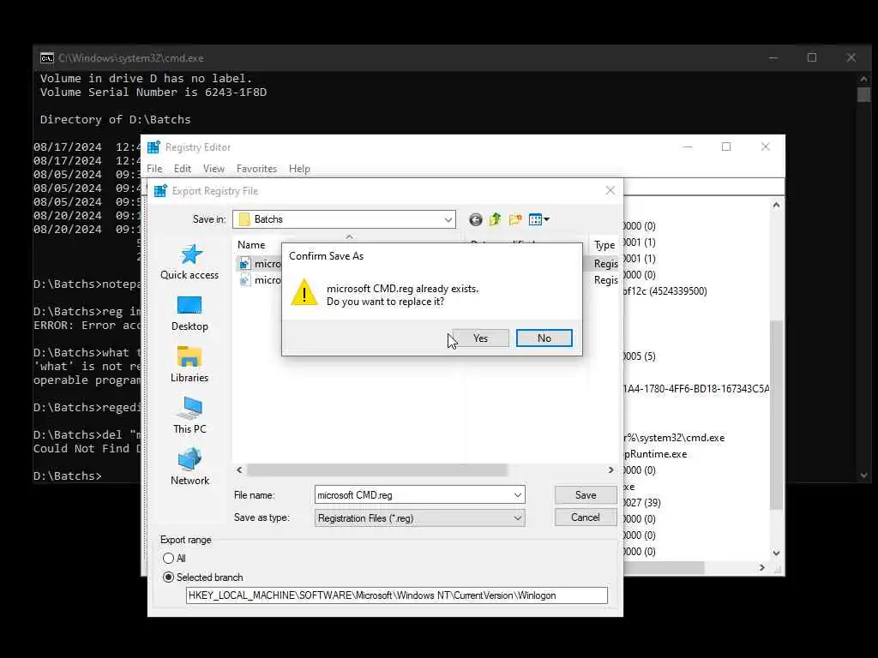This screenshot has height=658, width=878.
Task: Click right arrow of file list scrollbar
Action: tap(610, 470)
